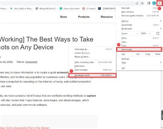Enter fullscreen via zoom row icon

point(158,34)
